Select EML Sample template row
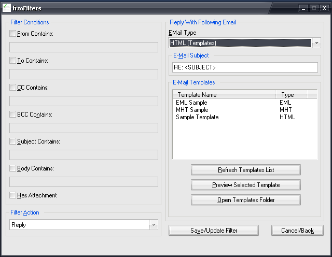The image size is (332, 257). [192, 103]
